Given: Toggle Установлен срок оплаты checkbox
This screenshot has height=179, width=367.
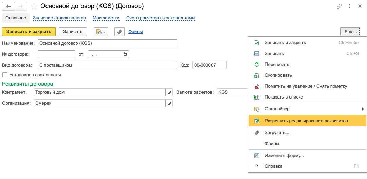Looking at the screenshot, I should click(x=5, y=75).
